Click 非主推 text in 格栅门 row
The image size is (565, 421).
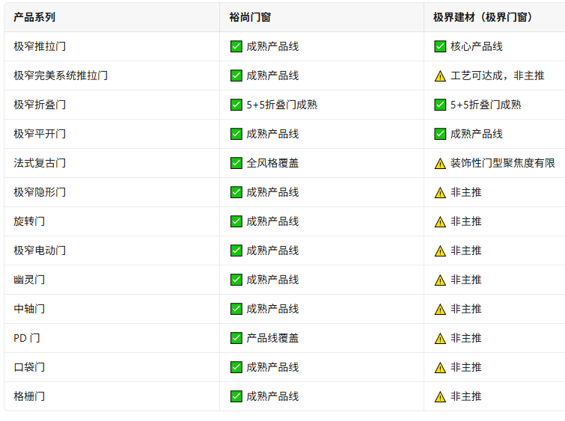point(466,396)
